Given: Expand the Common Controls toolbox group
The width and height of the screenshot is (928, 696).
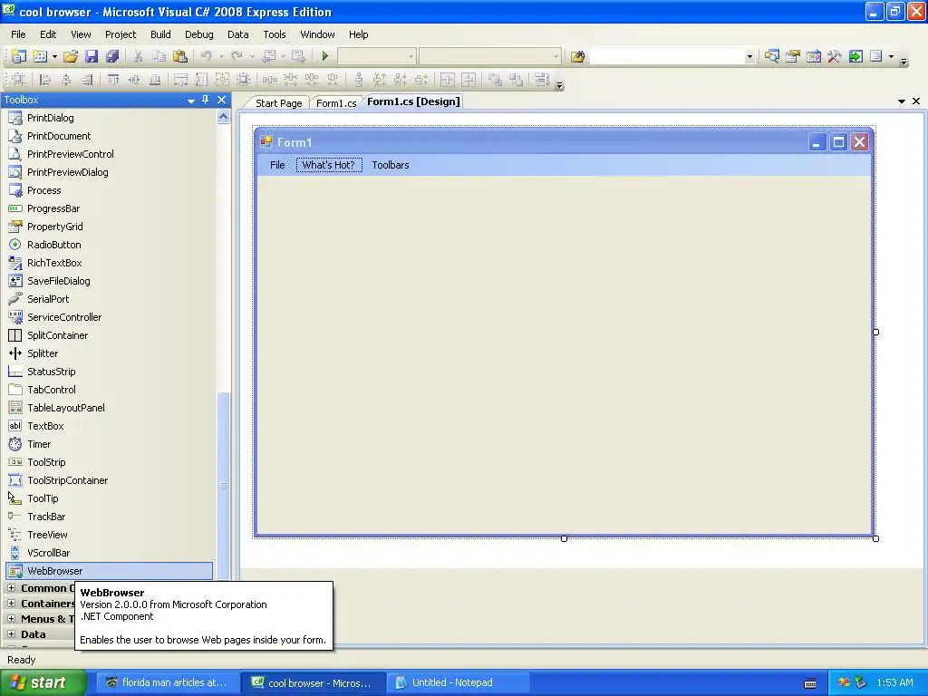Looking at the screenshot, I should coord(11,587).
